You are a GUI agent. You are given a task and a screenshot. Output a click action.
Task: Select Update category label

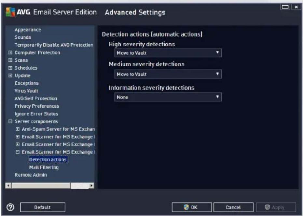tap(22, 75)
